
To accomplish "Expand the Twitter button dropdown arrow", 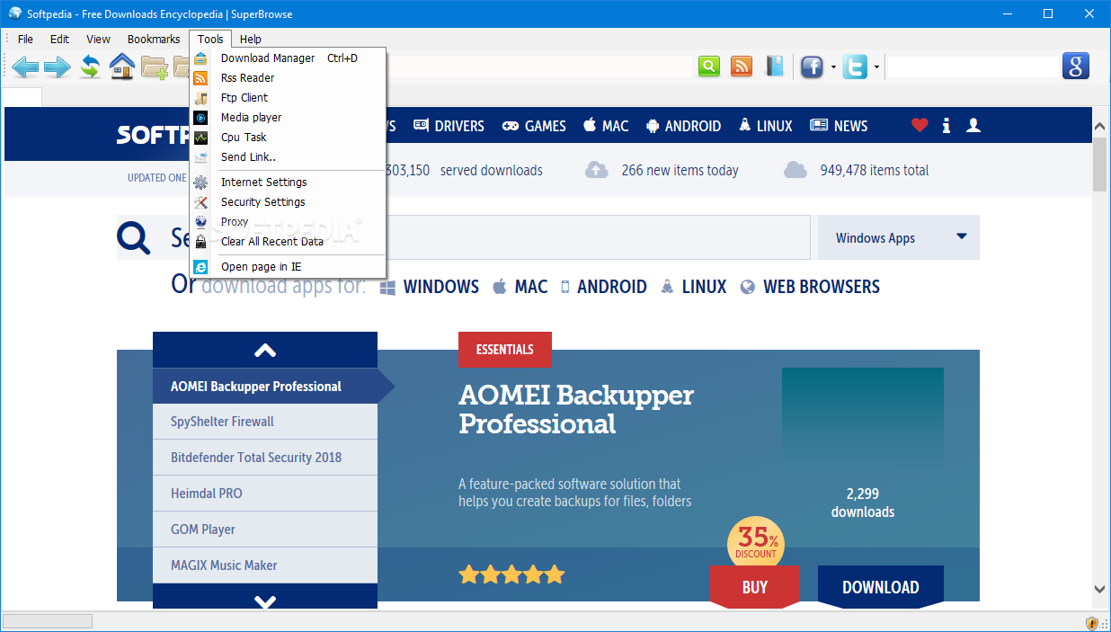I will point(876,67).
